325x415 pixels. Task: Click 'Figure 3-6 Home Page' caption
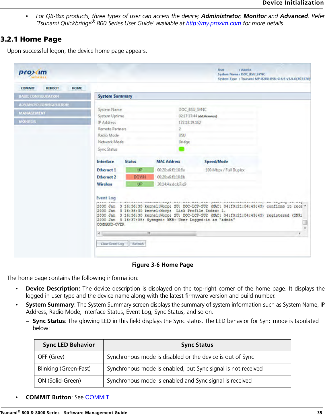(162, 265)
